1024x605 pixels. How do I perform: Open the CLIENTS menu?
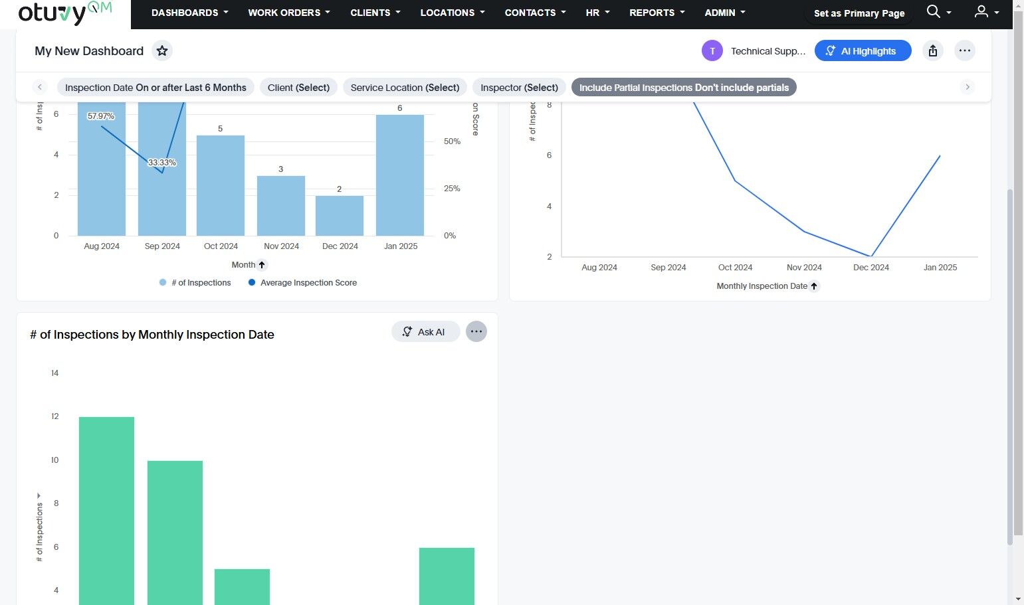point(375,13)
